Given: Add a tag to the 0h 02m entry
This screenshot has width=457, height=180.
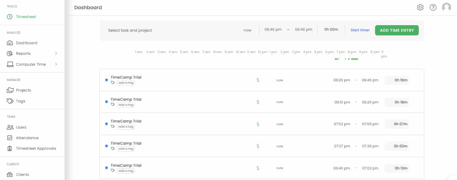Looking at the screenshot, I should [x=126, y=149].
